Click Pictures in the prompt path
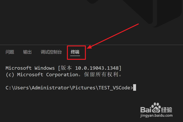Viewport: 183px width, 122px height. click(83, 88)
